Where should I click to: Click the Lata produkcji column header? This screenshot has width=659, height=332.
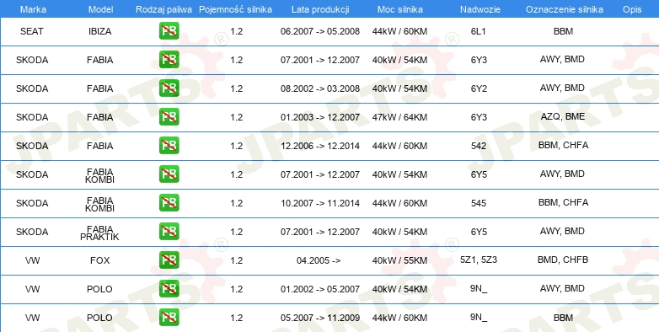pyautogui.click(x=320, y=9)
